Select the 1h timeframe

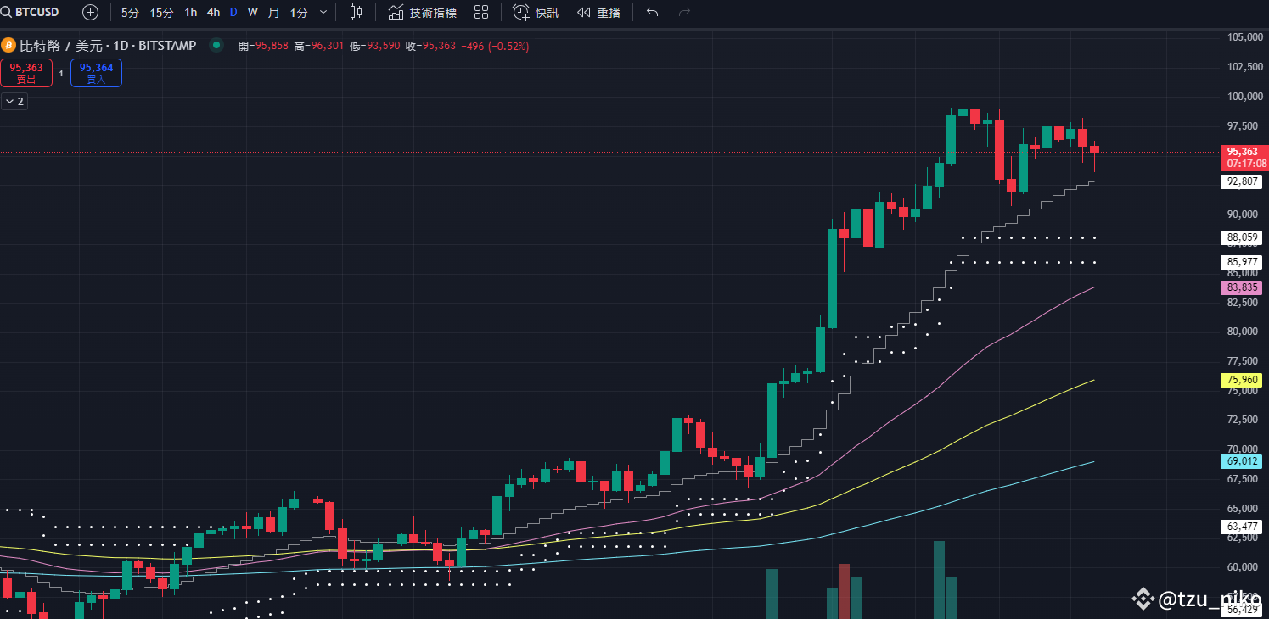click(191, 13)
